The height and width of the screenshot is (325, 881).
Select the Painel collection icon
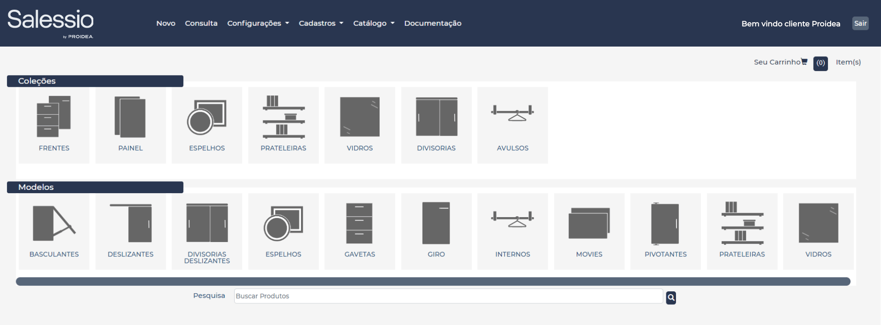point(130,117)
